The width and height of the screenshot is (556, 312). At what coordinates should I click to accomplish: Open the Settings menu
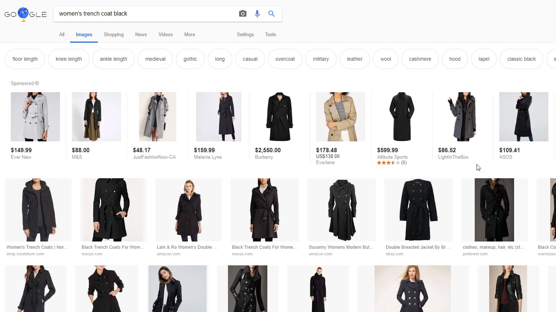click(x=245, y=34)
